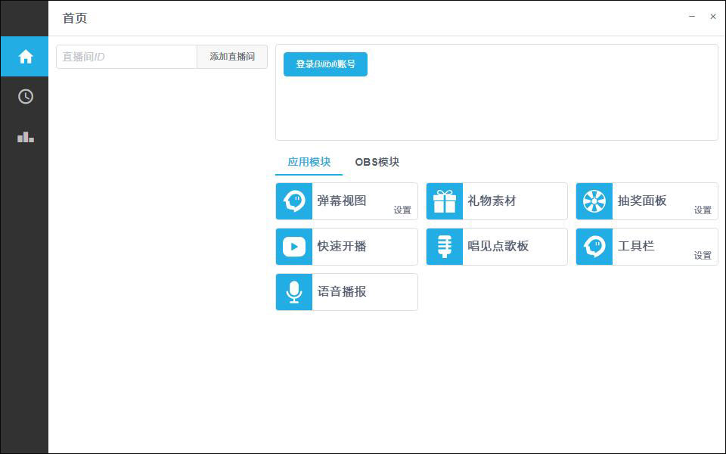Minimize the application window
Viewport: 726px width, 454px height.
691,17
